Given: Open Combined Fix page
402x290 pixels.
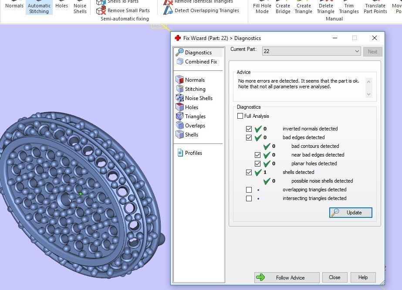Looking at the screenshot, I should pos(198,62).
